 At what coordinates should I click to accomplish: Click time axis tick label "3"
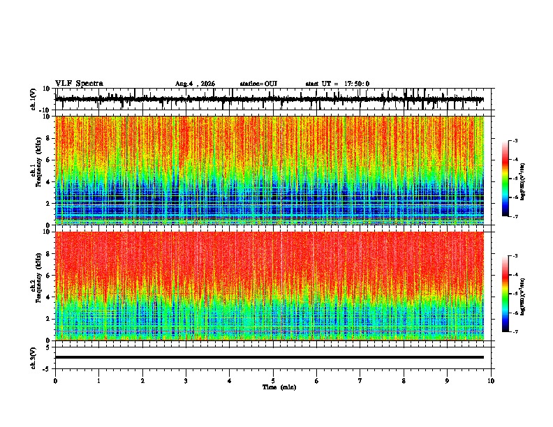(x=186, y=381)
